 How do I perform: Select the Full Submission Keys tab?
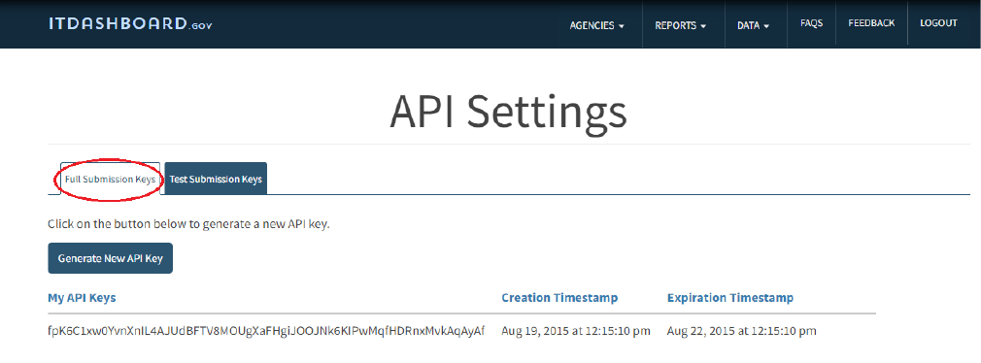(110, 179)
